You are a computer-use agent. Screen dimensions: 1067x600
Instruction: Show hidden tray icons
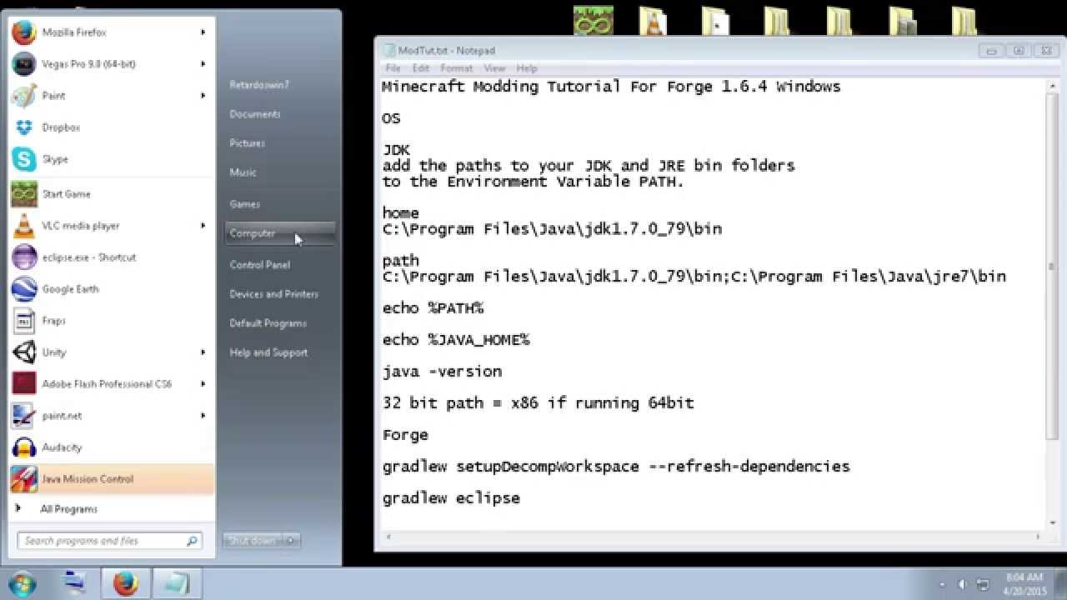942,585
